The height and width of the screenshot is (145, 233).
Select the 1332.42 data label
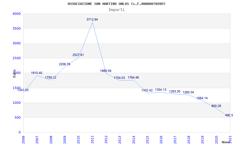coord(147,90)
